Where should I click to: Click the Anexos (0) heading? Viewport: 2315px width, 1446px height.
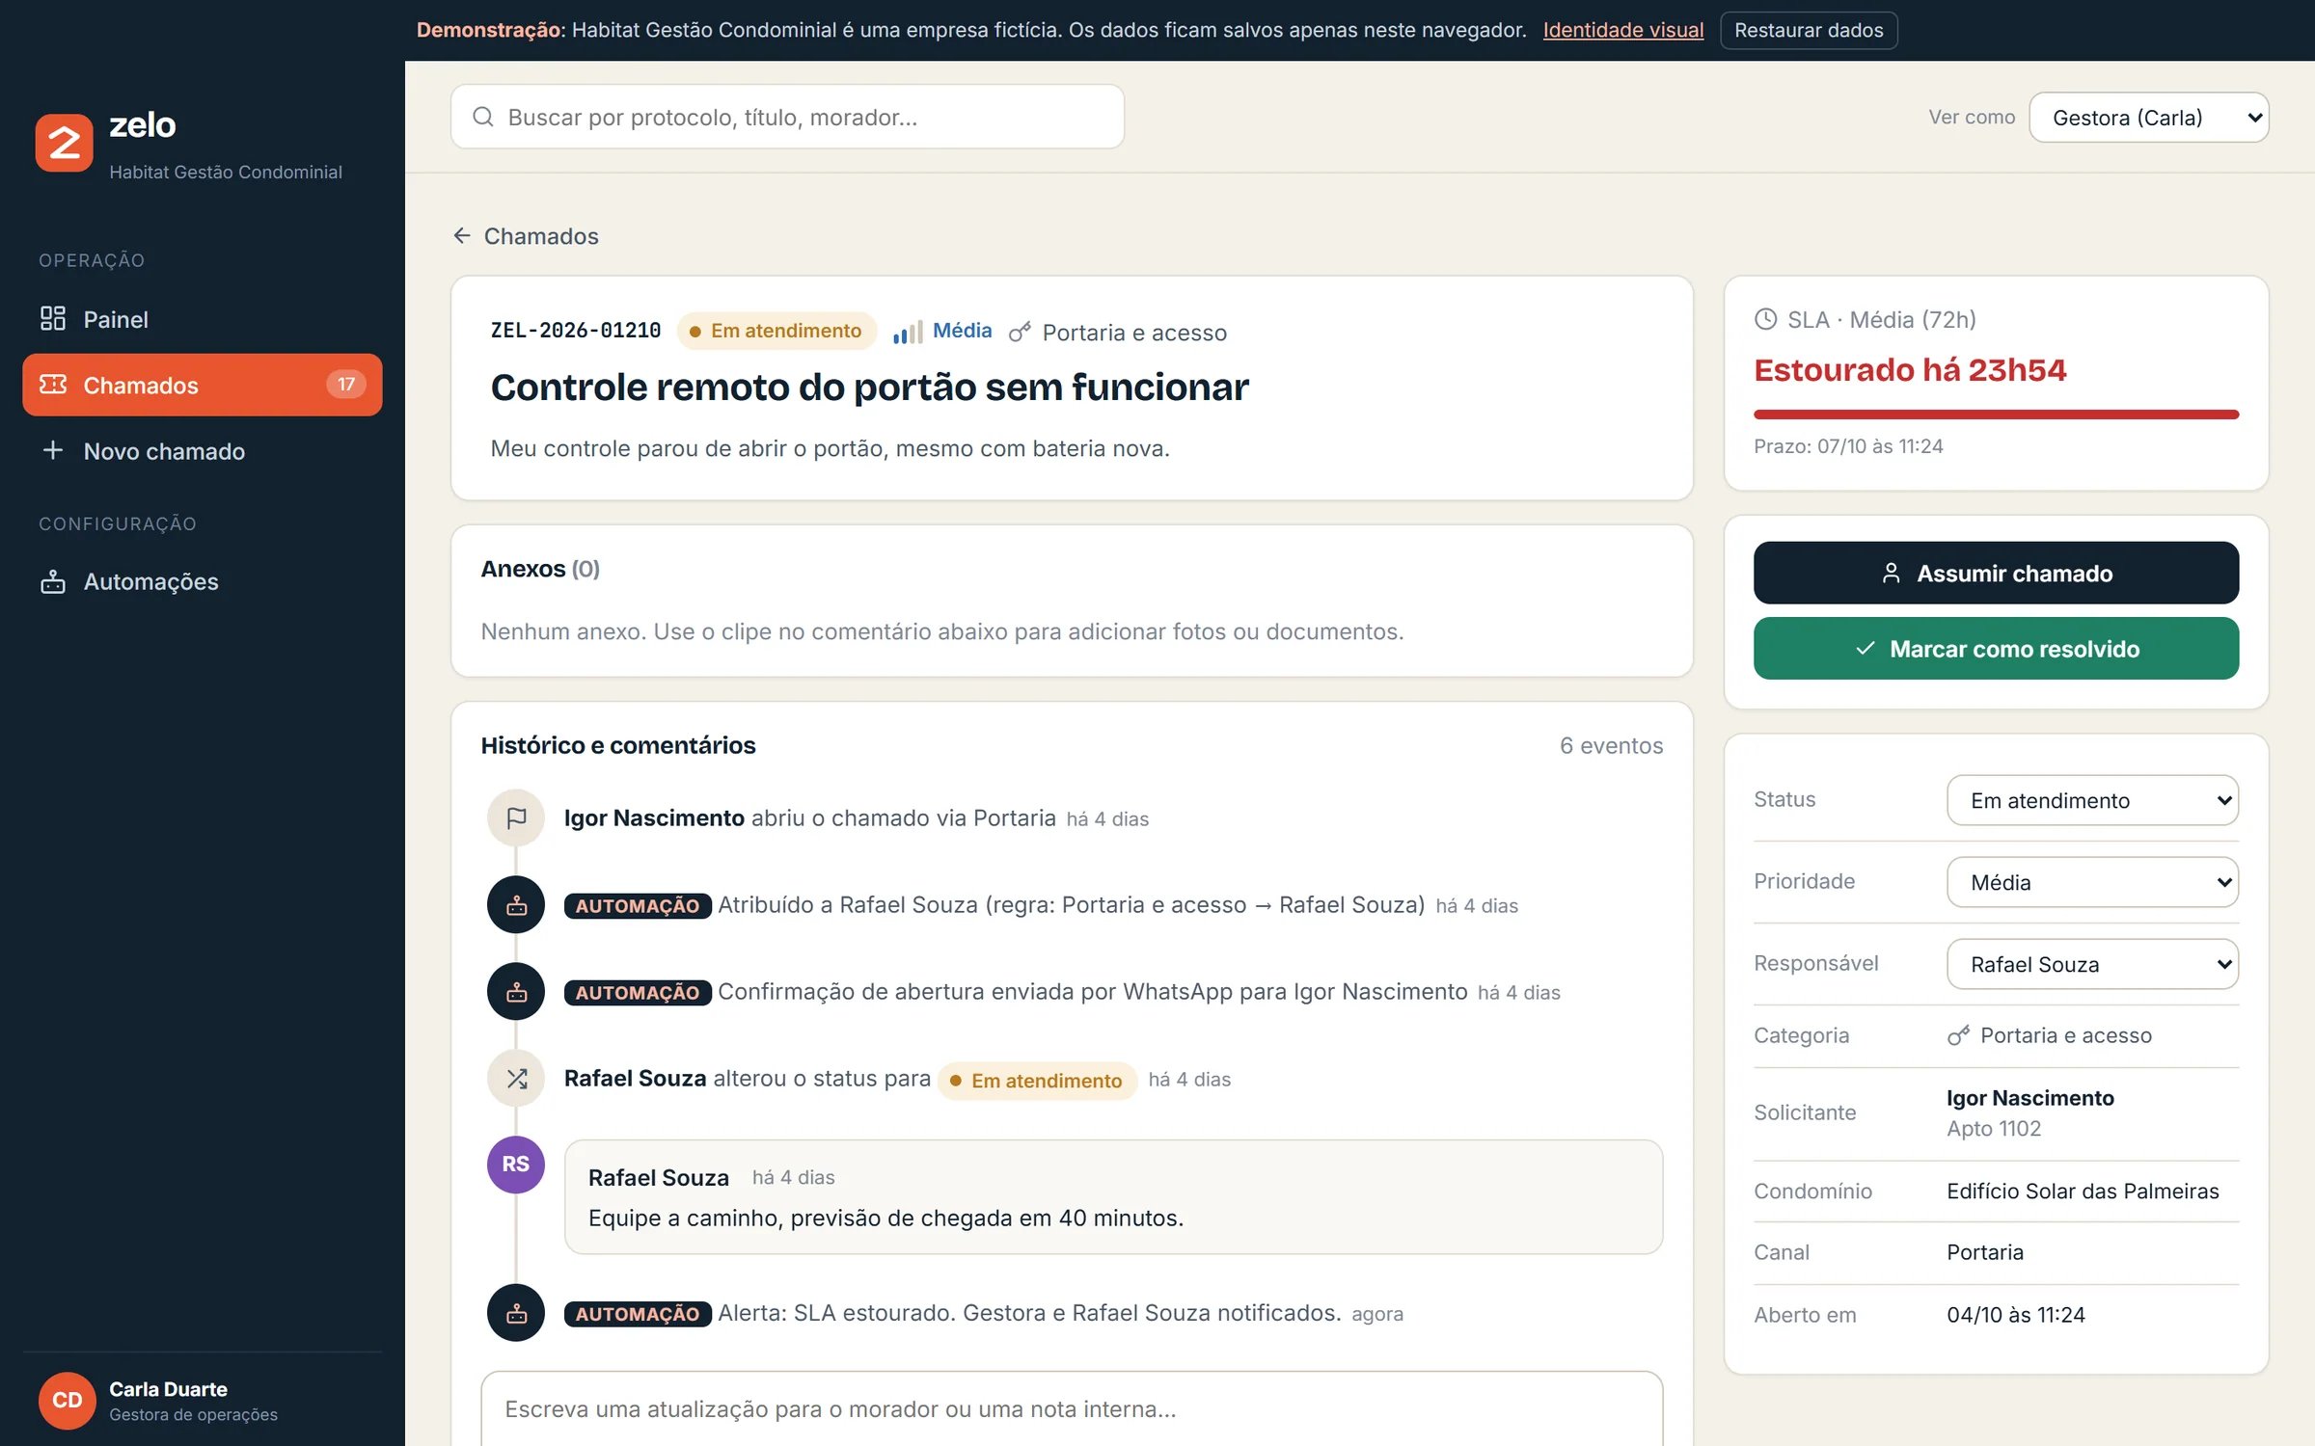540,569
